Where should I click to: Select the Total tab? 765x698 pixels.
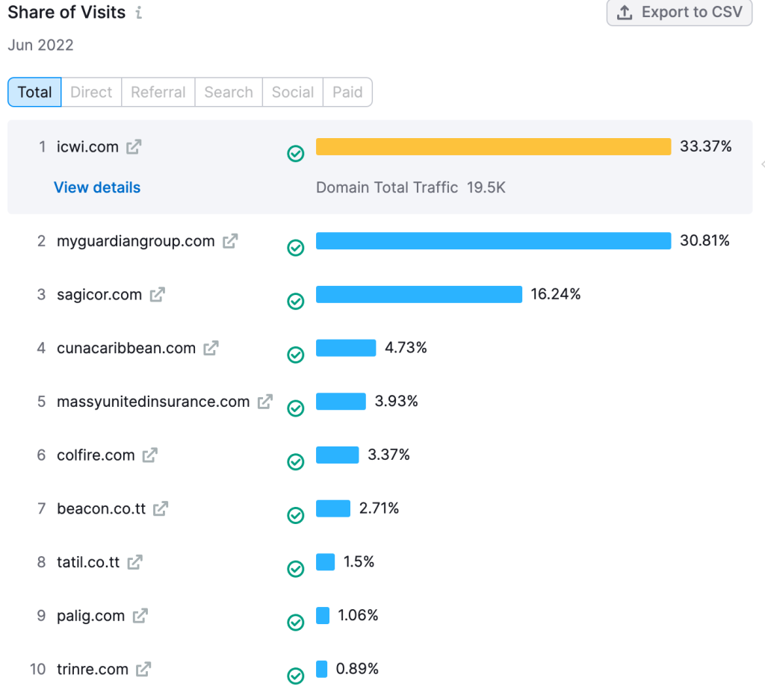pyautogui.click(x=34, y=92)
